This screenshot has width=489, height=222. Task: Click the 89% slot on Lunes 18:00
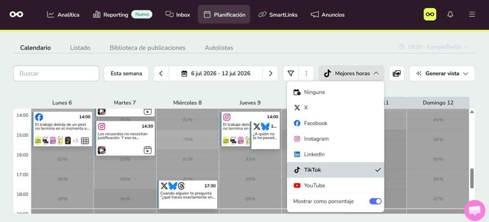[x=63, y=199]
